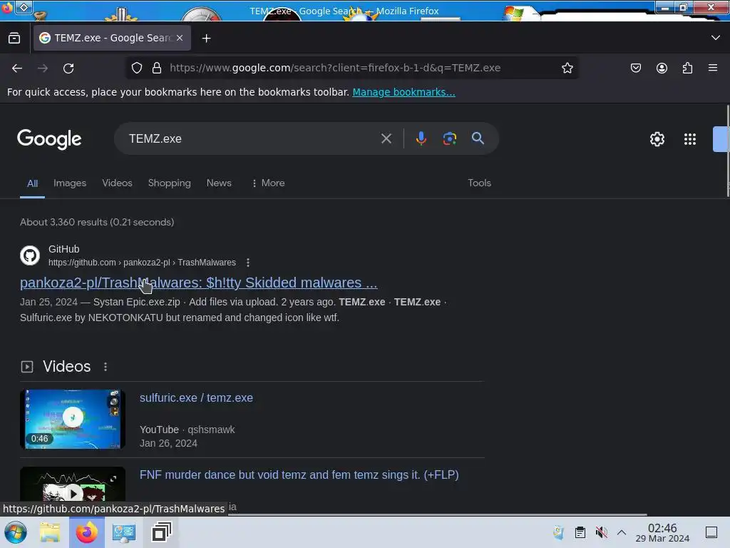
Task: Expand the More search filters menu
Action: tap(268, 183)
